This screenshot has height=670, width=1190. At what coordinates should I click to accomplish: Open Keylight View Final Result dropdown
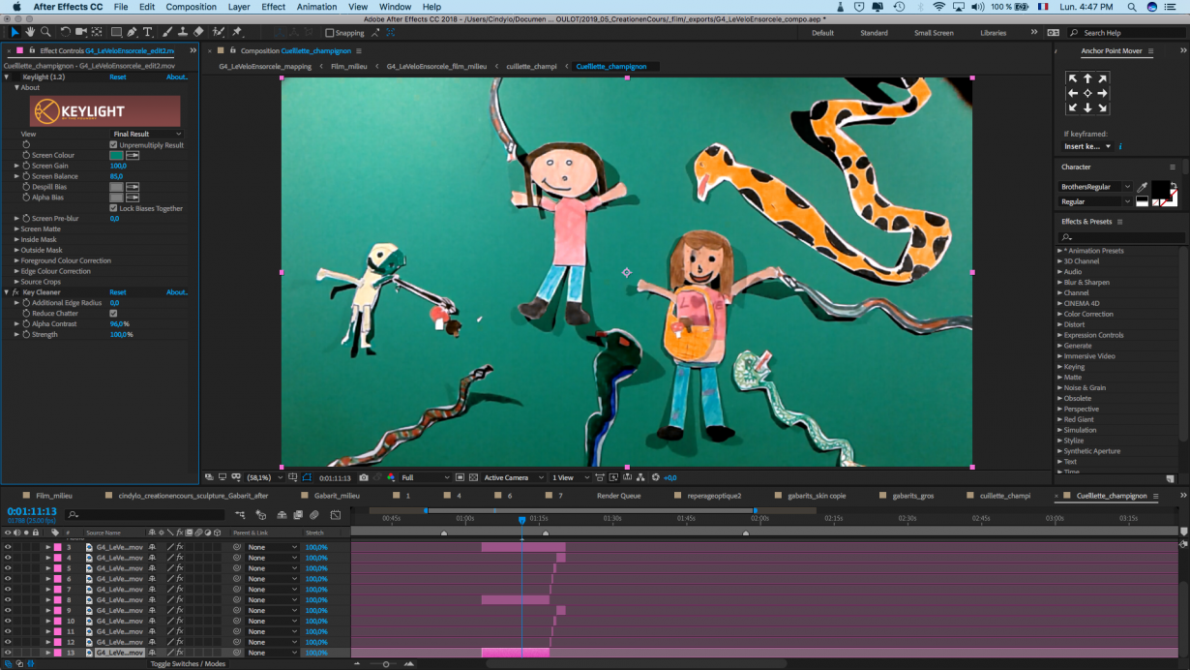pos(147,135)
